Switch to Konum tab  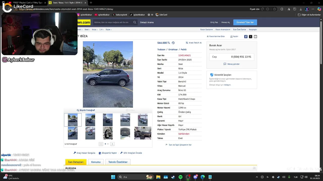(x=96, y=162)
